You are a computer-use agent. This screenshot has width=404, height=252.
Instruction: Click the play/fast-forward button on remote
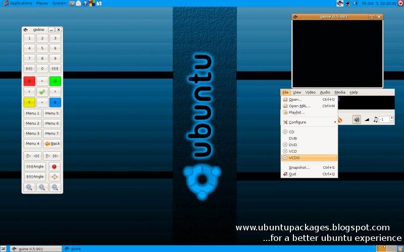click(x=52, y=156)
